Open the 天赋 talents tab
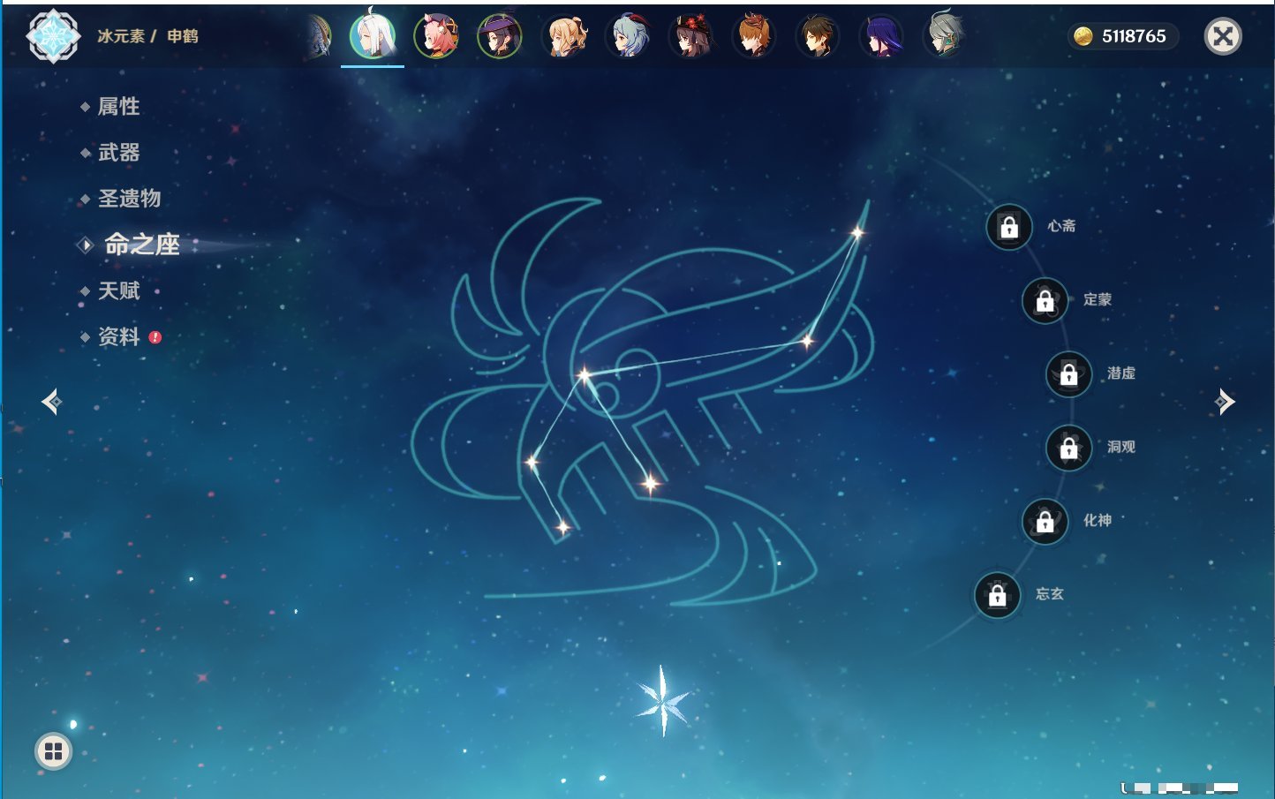The height and width of the screenshot is (799, 1275). click(118, 290)
